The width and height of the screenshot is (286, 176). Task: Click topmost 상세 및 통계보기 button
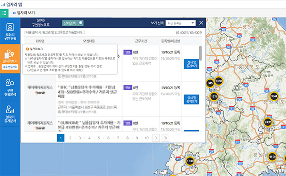pyautogui.click(x=191, y=64)
